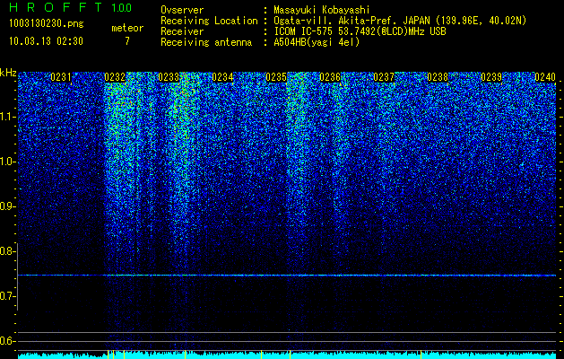
Task: Click the 0232 time marker
Action: click(115, 77)
